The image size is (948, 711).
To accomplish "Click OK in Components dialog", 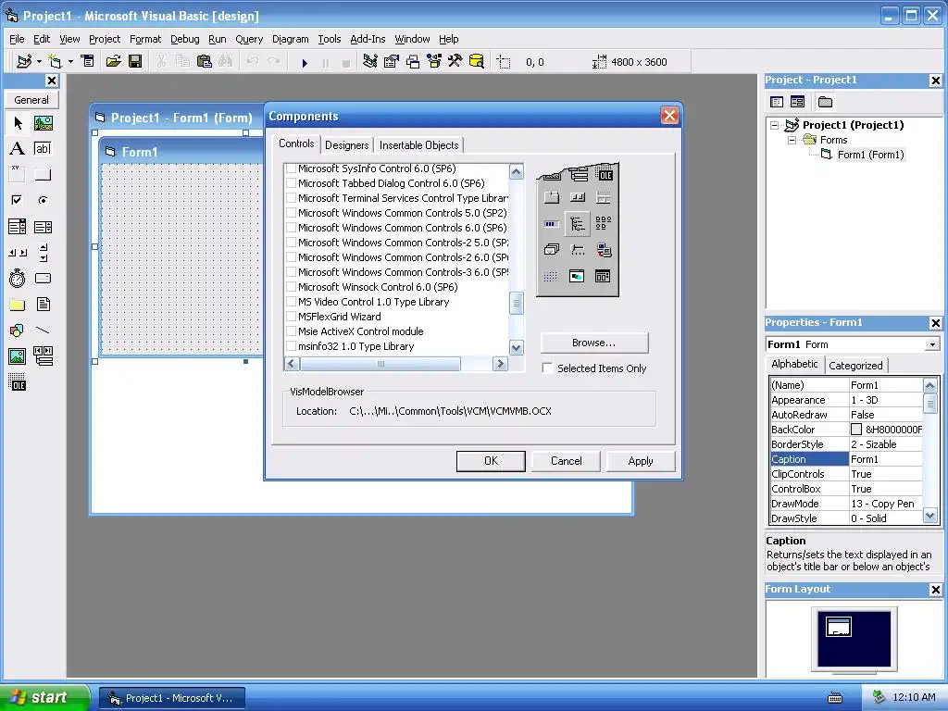I will coord(491,461).
